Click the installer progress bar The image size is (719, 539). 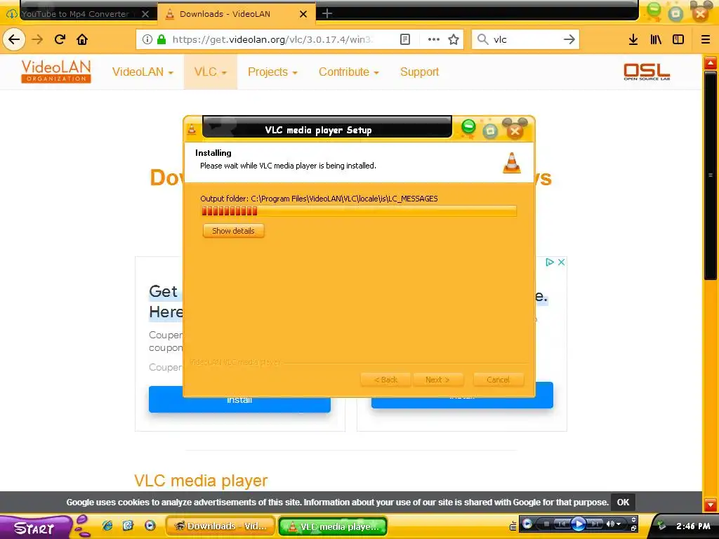tap(359, 211)
